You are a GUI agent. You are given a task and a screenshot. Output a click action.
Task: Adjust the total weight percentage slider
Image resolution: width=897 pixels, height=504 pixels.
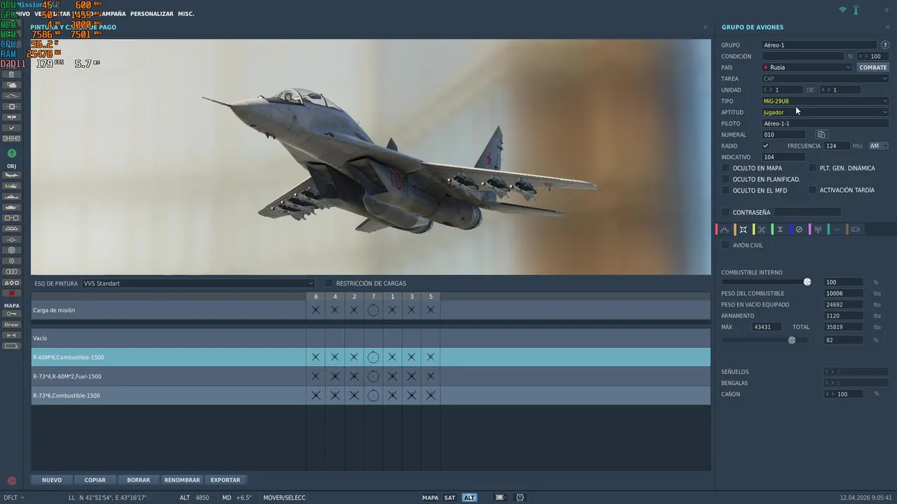792,340
